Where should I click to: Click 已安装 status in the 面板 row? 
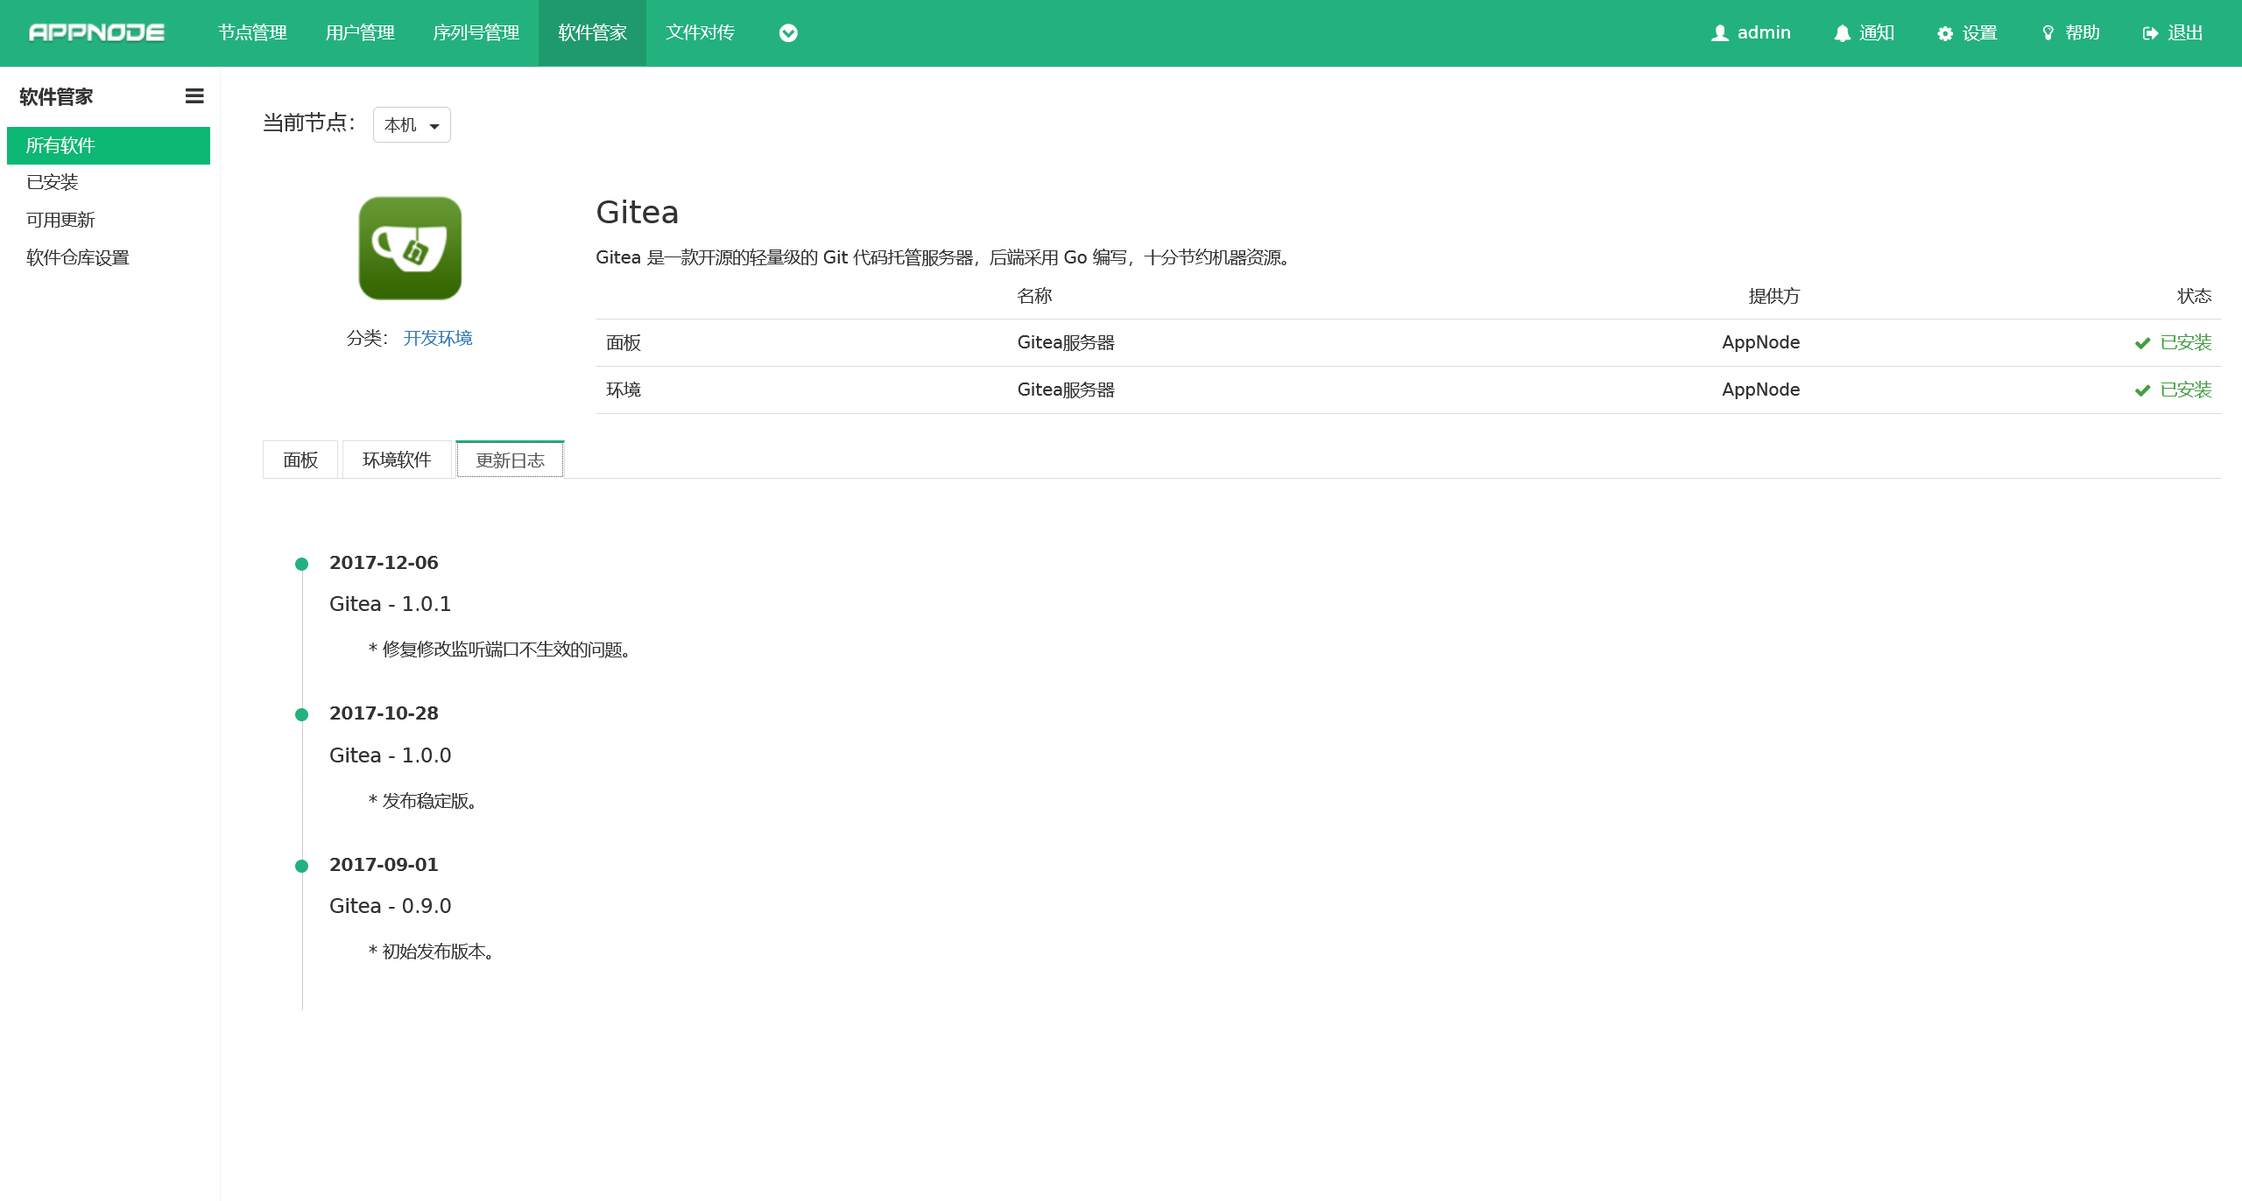pos(2186,342)
